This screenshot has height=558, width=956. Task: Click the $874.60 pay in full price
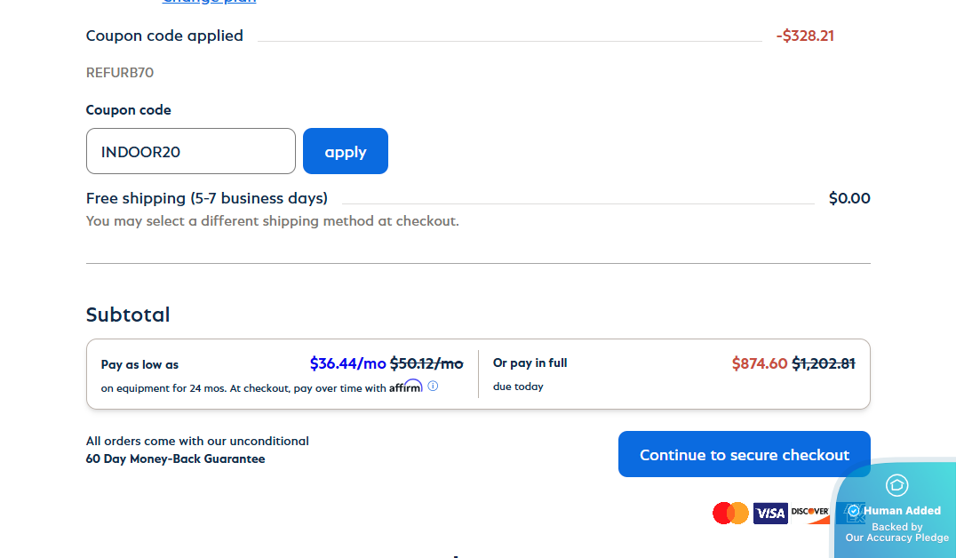point(759,363)
